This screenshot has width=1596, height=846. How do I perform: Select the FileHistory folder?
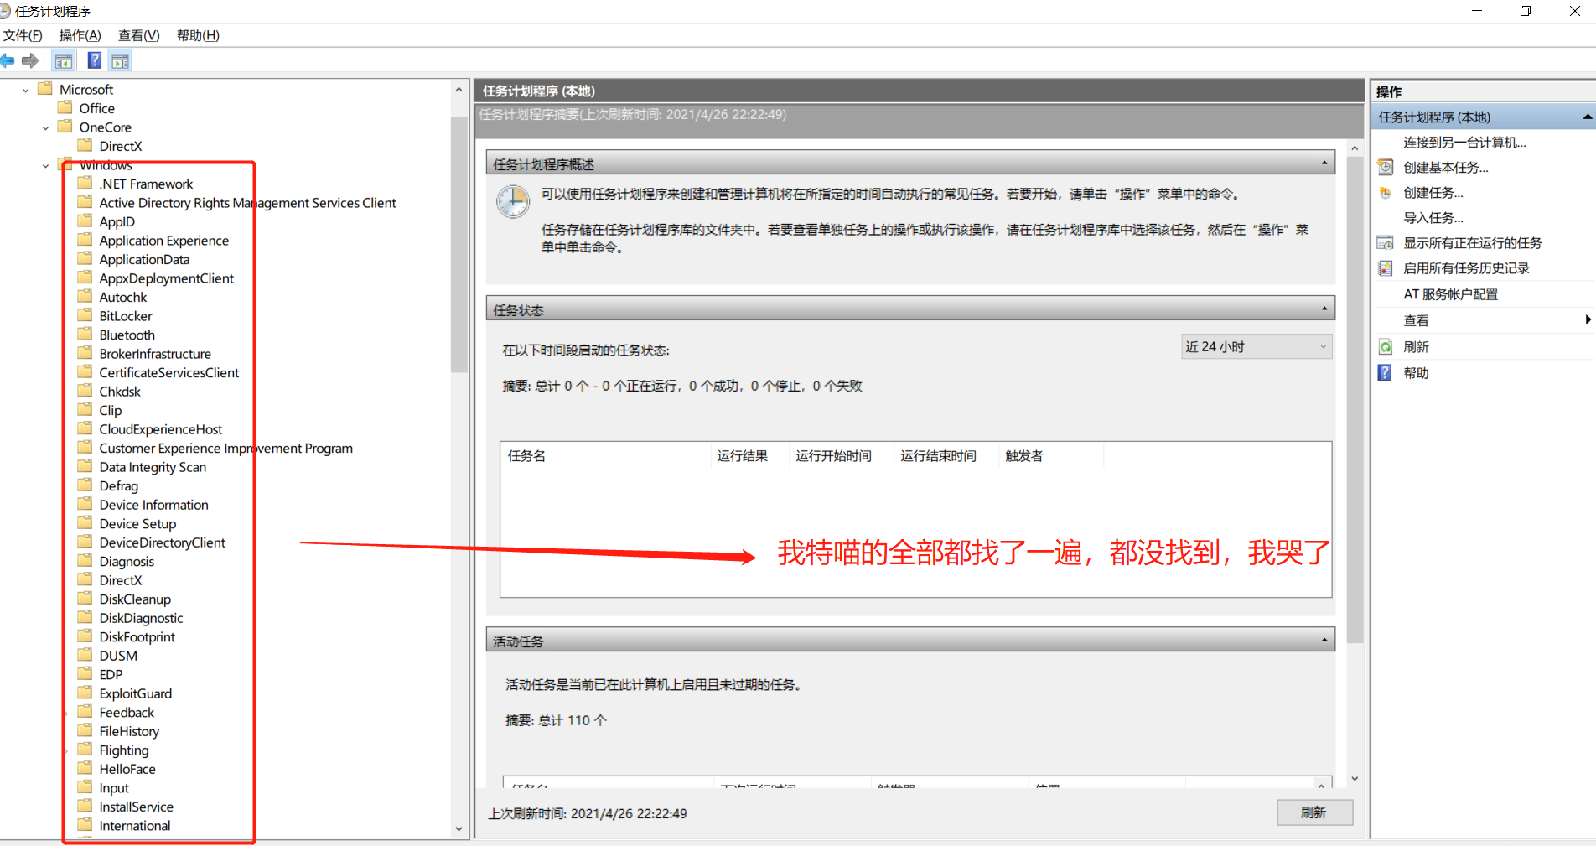pyautogui.click(x=129, y=731)
